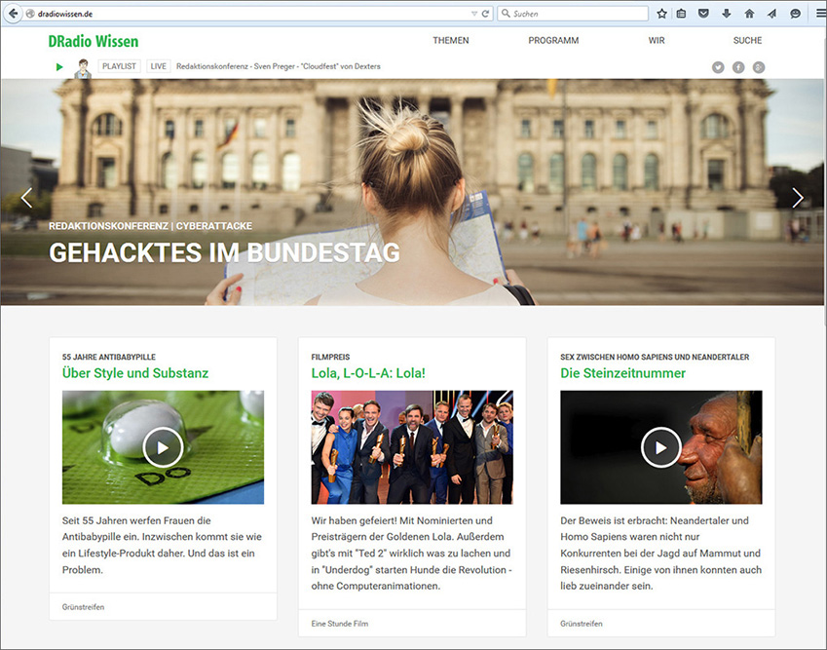Show previous slide with left chevron

[26, 198]
